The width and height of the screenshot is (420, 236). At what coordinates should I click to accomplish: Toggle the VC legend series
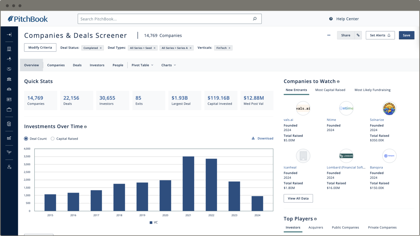154,222
